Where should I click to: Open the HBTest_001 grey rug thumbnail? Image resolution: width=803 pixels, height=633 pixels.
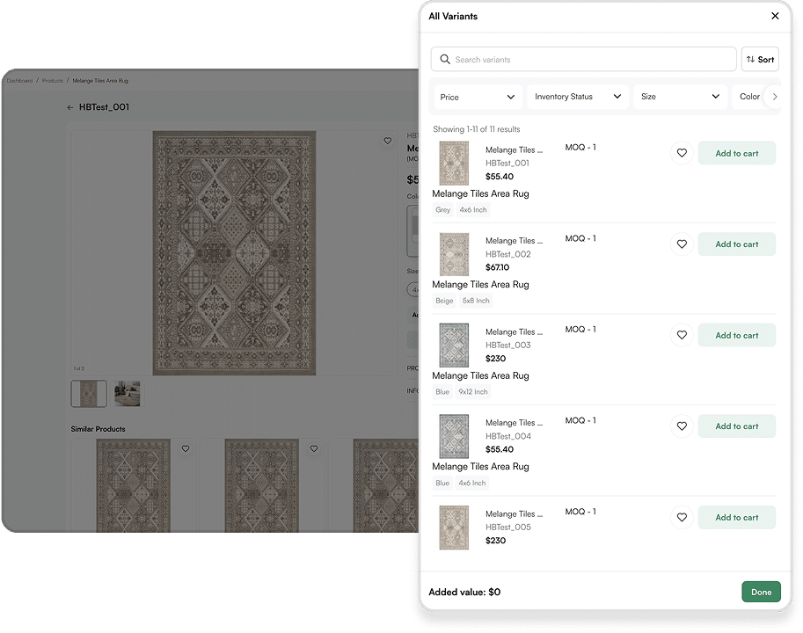click(454, 164)
